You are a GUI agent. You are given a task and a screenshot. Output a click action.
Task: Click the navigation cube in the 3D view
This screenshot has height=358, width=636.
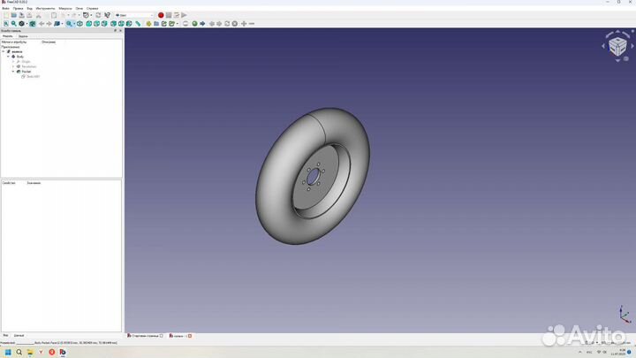617,47
